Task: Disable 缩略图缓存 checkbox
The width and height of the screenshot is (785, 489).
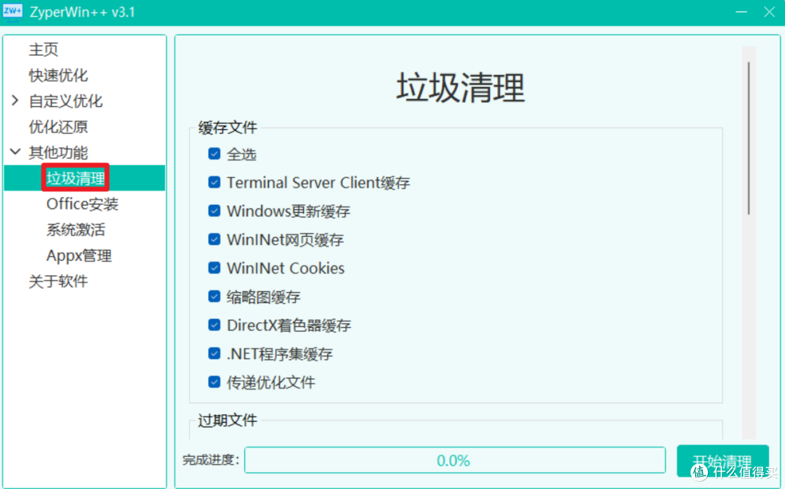Action: [x=214, y=296]
